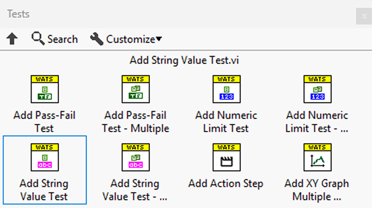Click the Search magnifier icon
The image size is (372, 208).
(x=38, y=39)
